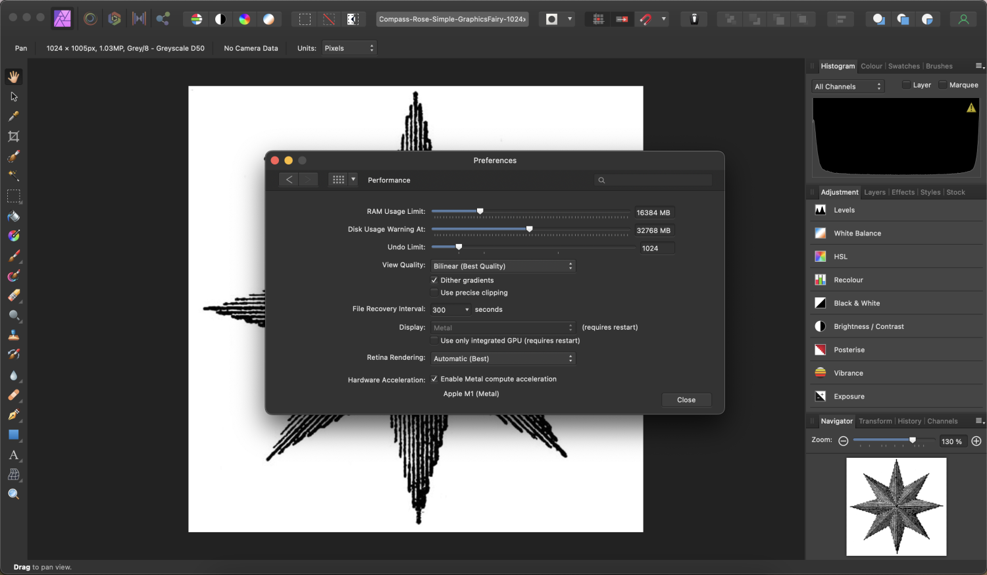Screen dimensions: 987x575
Task: Activate the Crop tool
Action: tap(14, 136)
